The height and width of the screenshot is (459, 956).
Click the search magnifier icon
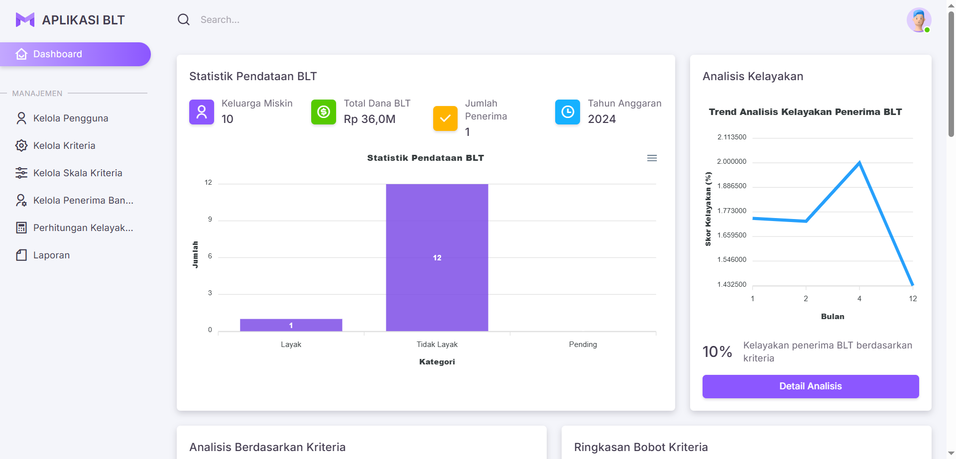184,20
